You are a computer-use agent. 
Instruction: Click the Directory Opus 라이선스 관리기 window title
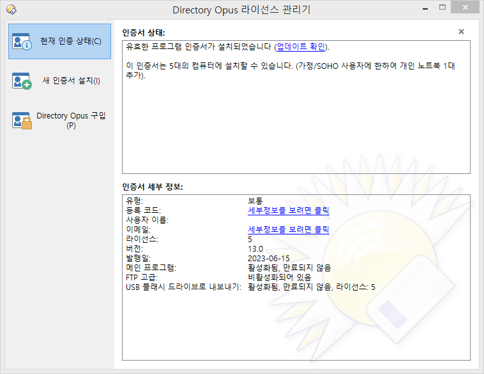pos(241,10)
